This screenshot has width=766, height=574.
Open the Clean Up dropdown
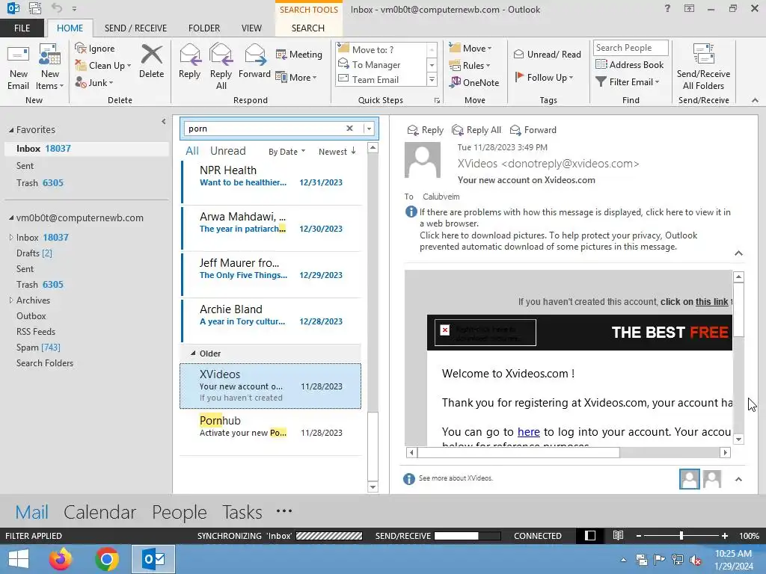(x=103, y=66)
